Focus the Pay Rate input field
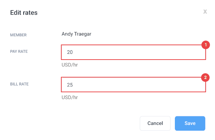 133,52
